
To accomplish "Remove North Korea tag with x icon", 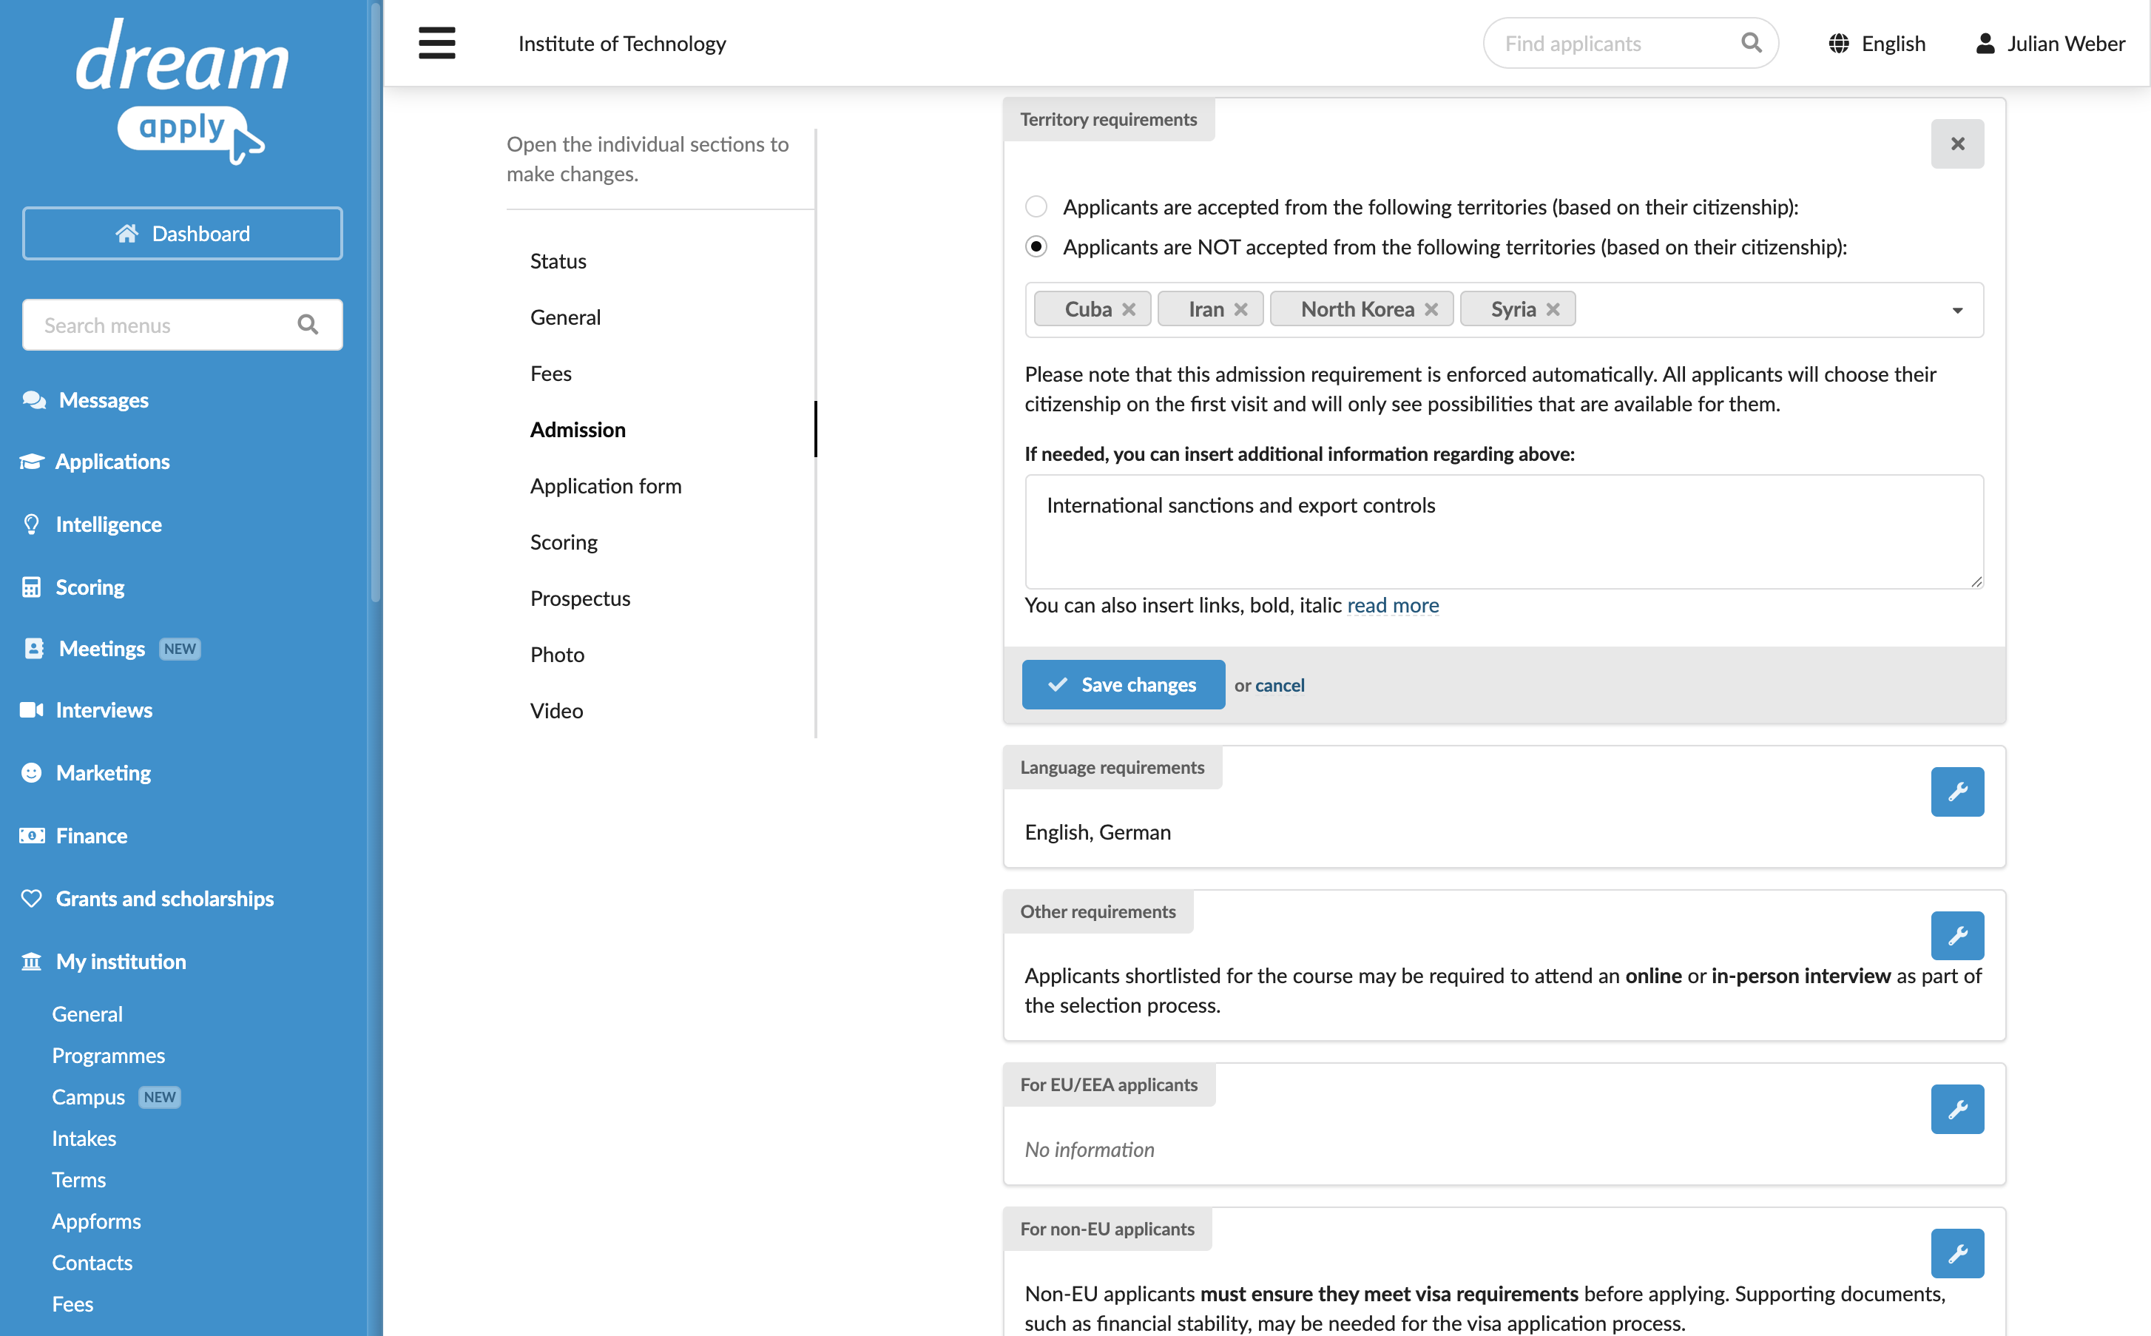I will click(x=1431, y=309).
